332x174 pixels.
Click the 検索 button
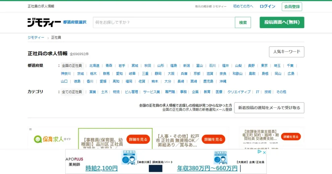[243, 22]
